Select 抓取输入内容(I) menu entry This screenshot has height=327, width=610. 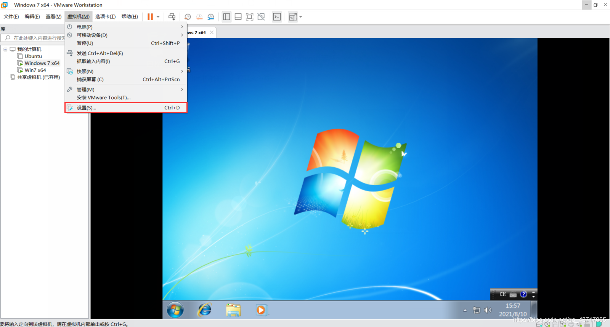[x=126, y=61]
